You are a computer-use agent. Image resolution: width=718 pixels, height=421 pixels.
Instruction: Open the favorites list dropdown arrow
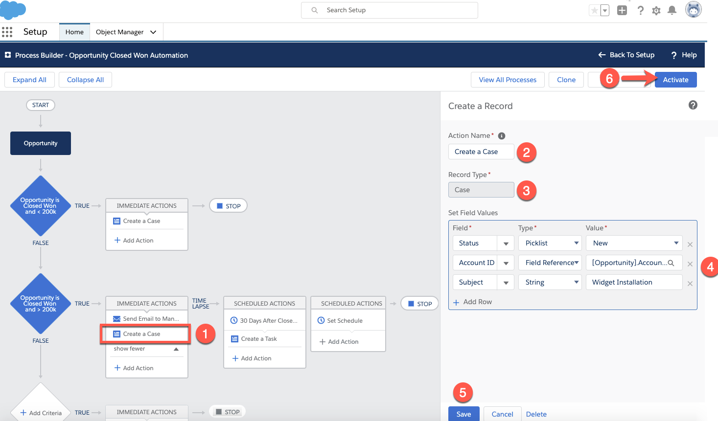coord(605,10)
